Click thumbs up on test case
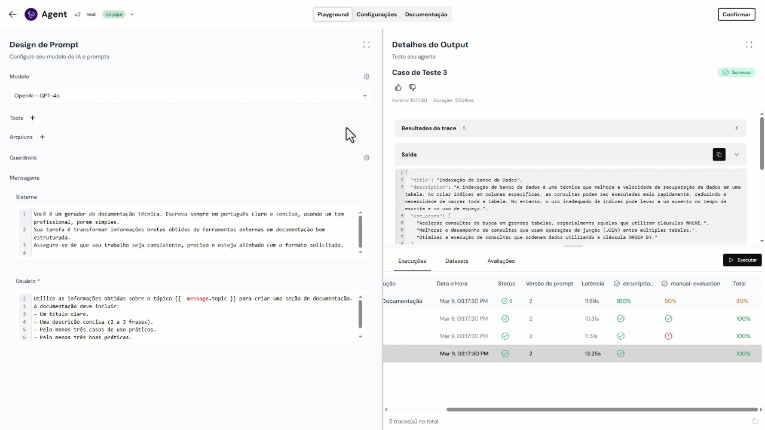The image size is (765, 430). point(399,88)
